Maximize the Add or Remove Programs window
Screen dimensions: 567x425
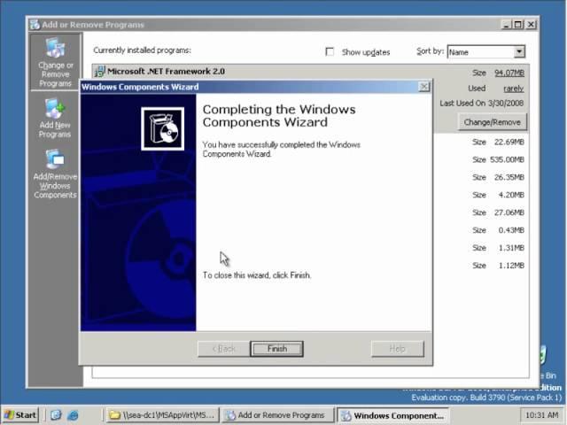517,25
